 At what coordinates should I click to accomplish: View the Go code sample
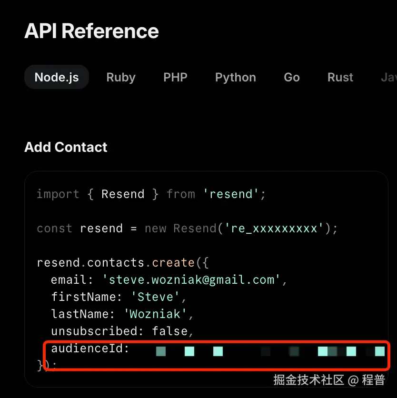pyautogui.click(x=291, y=77)
